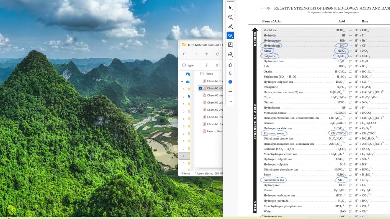Click the New button in File Explorer
Viewport: 390px width, 219px height.
188,65
